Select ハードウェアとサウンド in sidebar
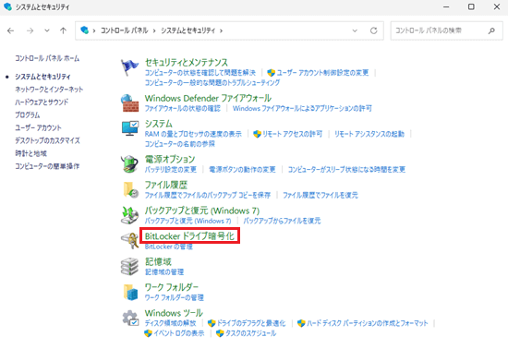The image size is (508, 349). tap(42, 102)
